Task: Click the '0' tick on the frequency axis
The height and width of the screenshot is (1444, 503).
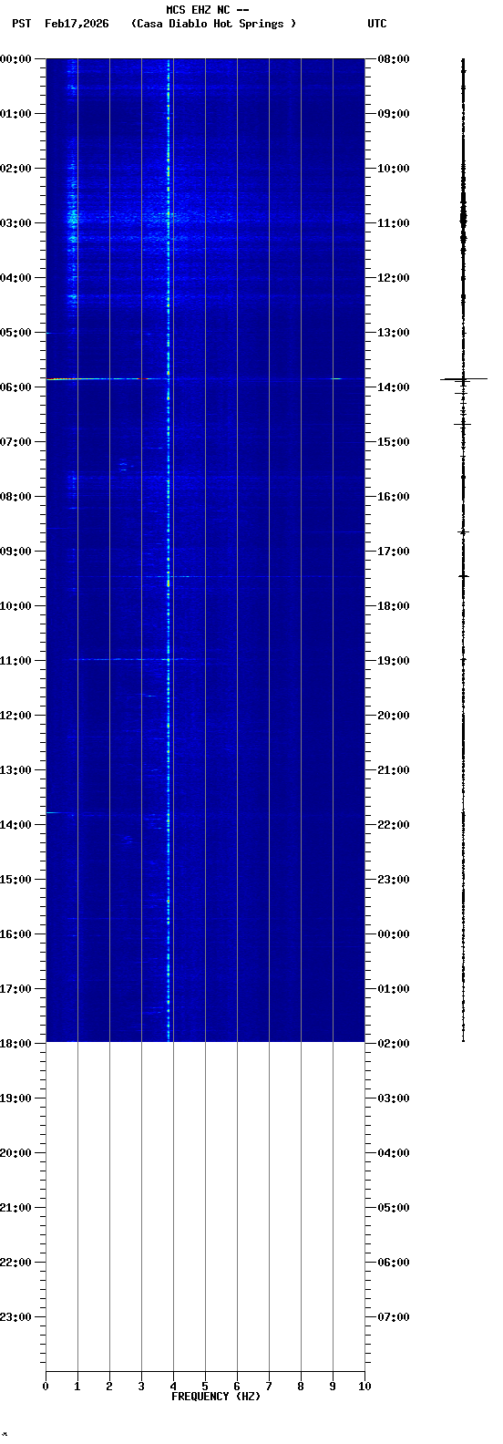Action: [x=46, y=1386]
